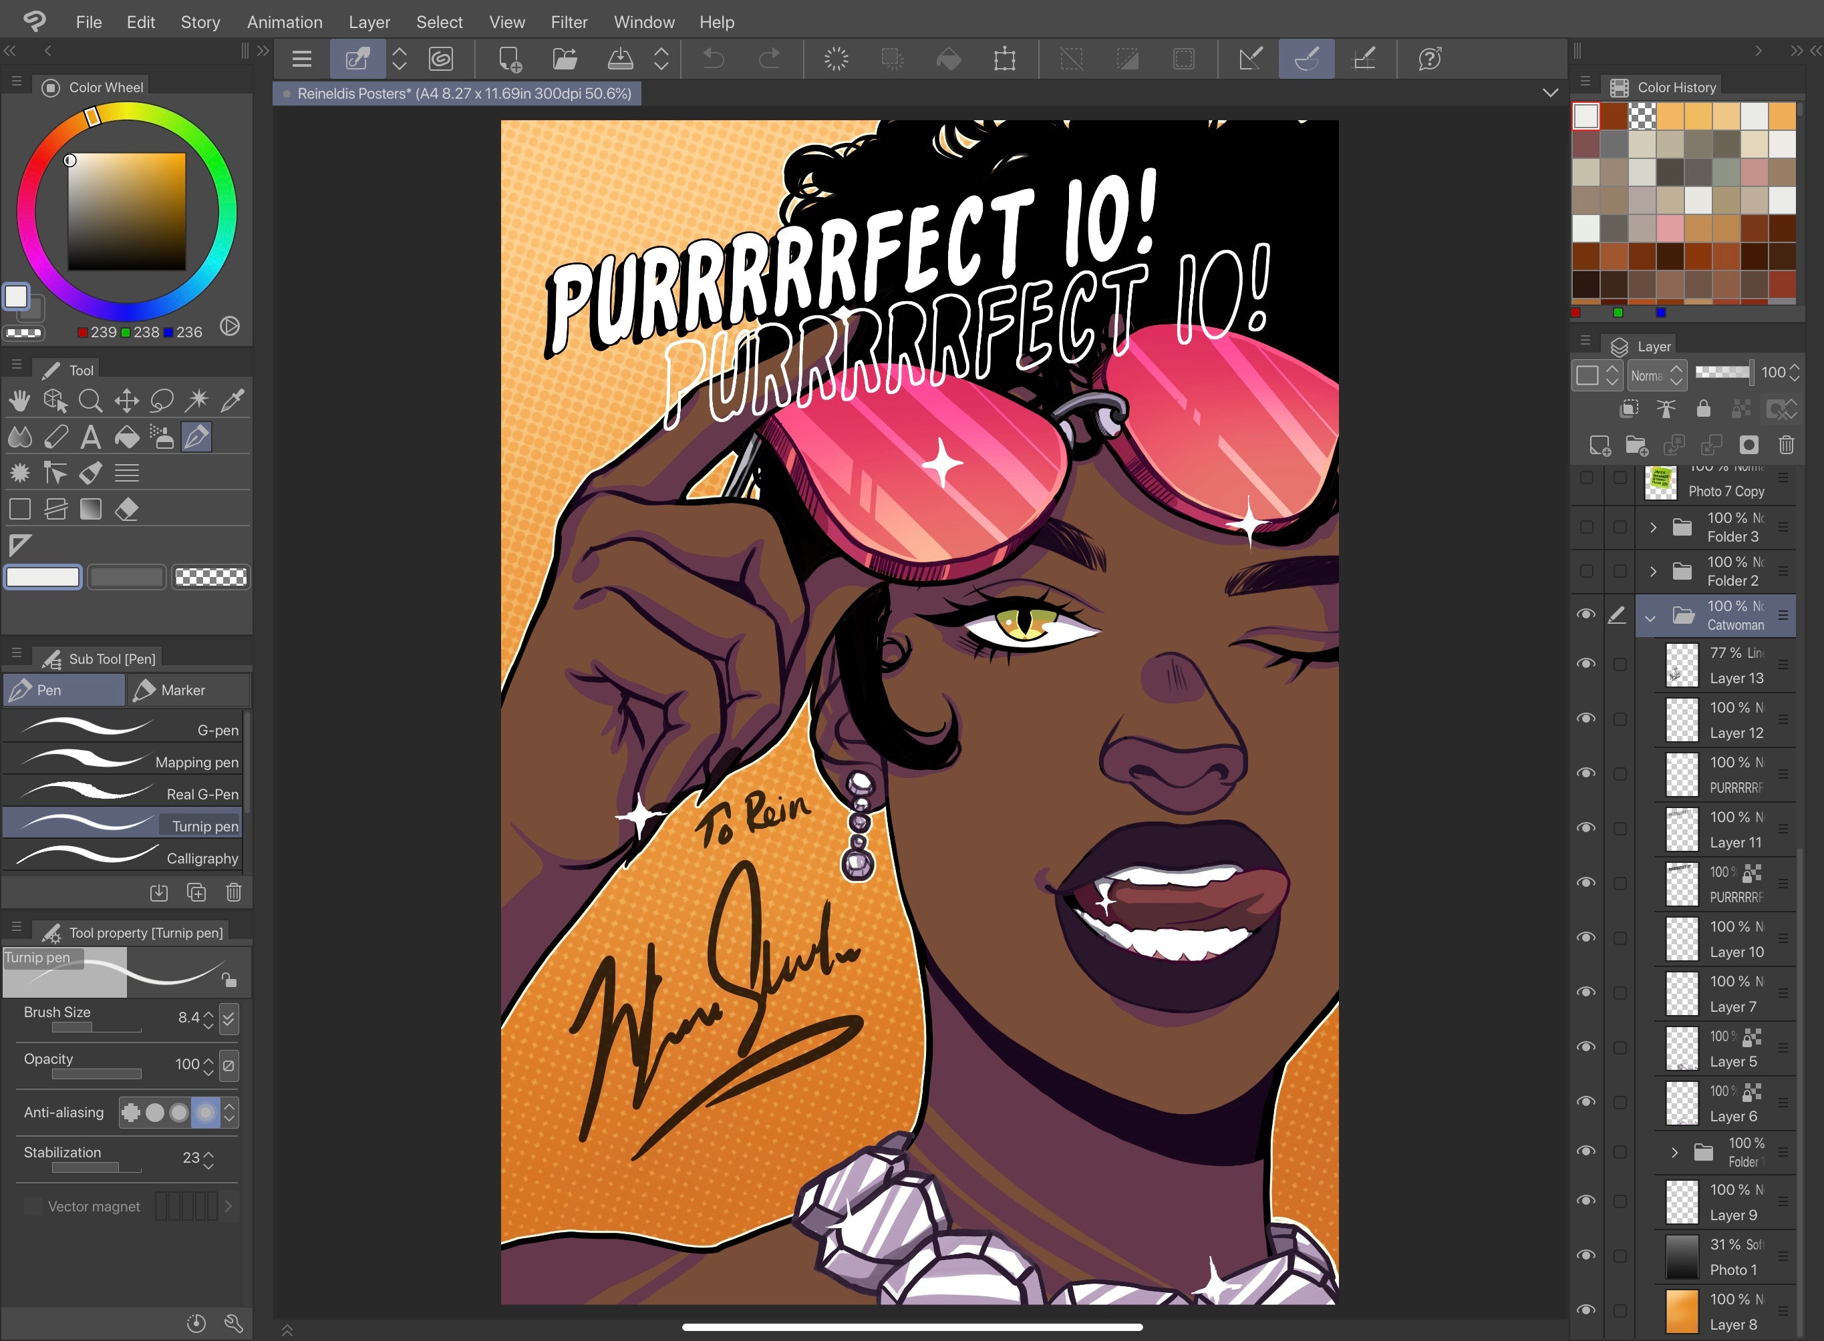Viewport: 1824px width, 1341px height.
Task: Click the Delete layer trash icon
Action: tap(1786, 445)
